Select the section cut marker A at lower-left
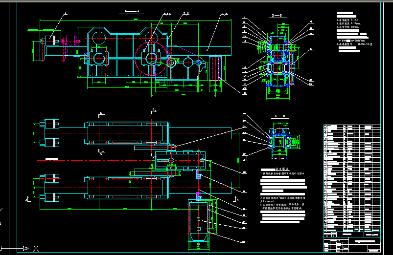 tap(27, 200)
